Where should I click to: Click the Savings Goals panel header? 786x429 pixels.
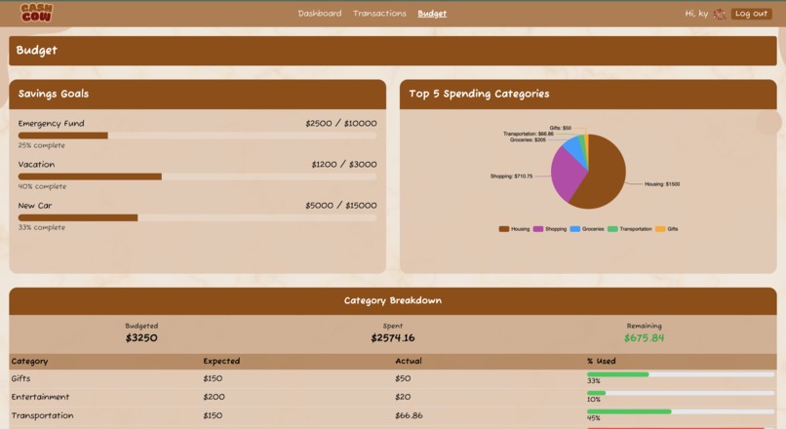click(x=198, y=95)
